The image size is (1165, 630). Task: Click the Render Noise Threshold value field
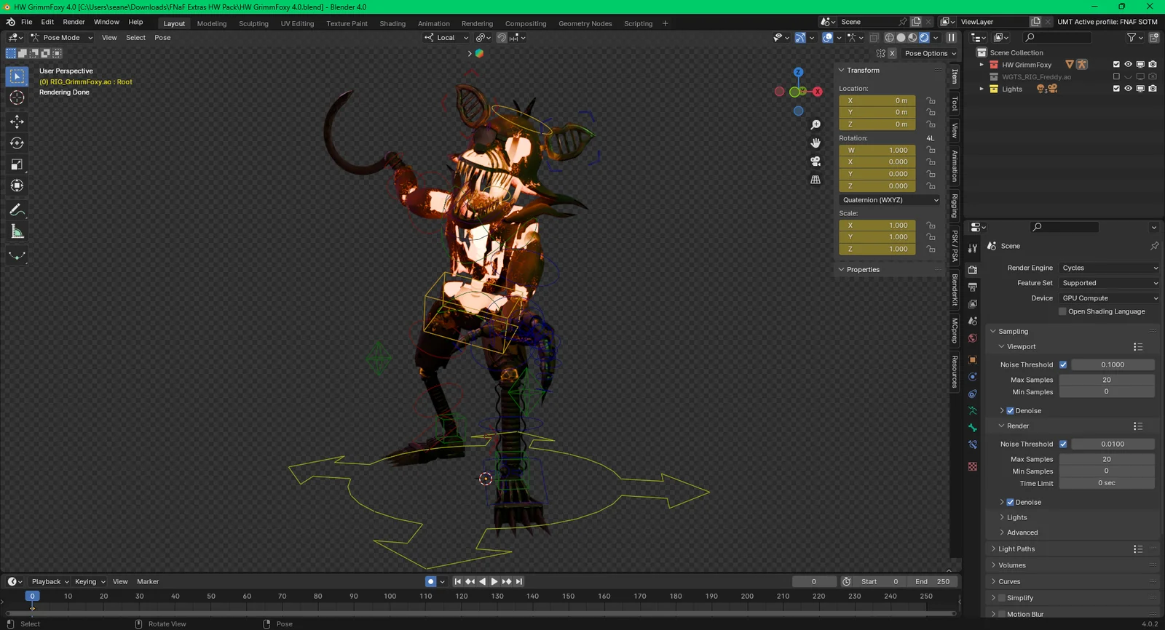click(x=1112, y=444)
